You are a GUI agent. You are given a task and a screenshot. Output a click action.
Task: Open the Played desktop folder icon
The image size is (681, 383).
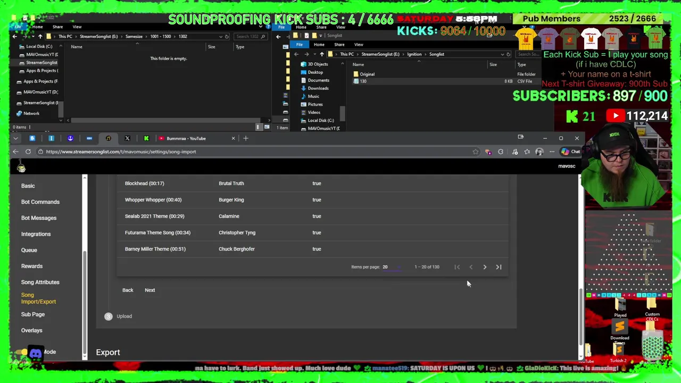tap(620, 308)
